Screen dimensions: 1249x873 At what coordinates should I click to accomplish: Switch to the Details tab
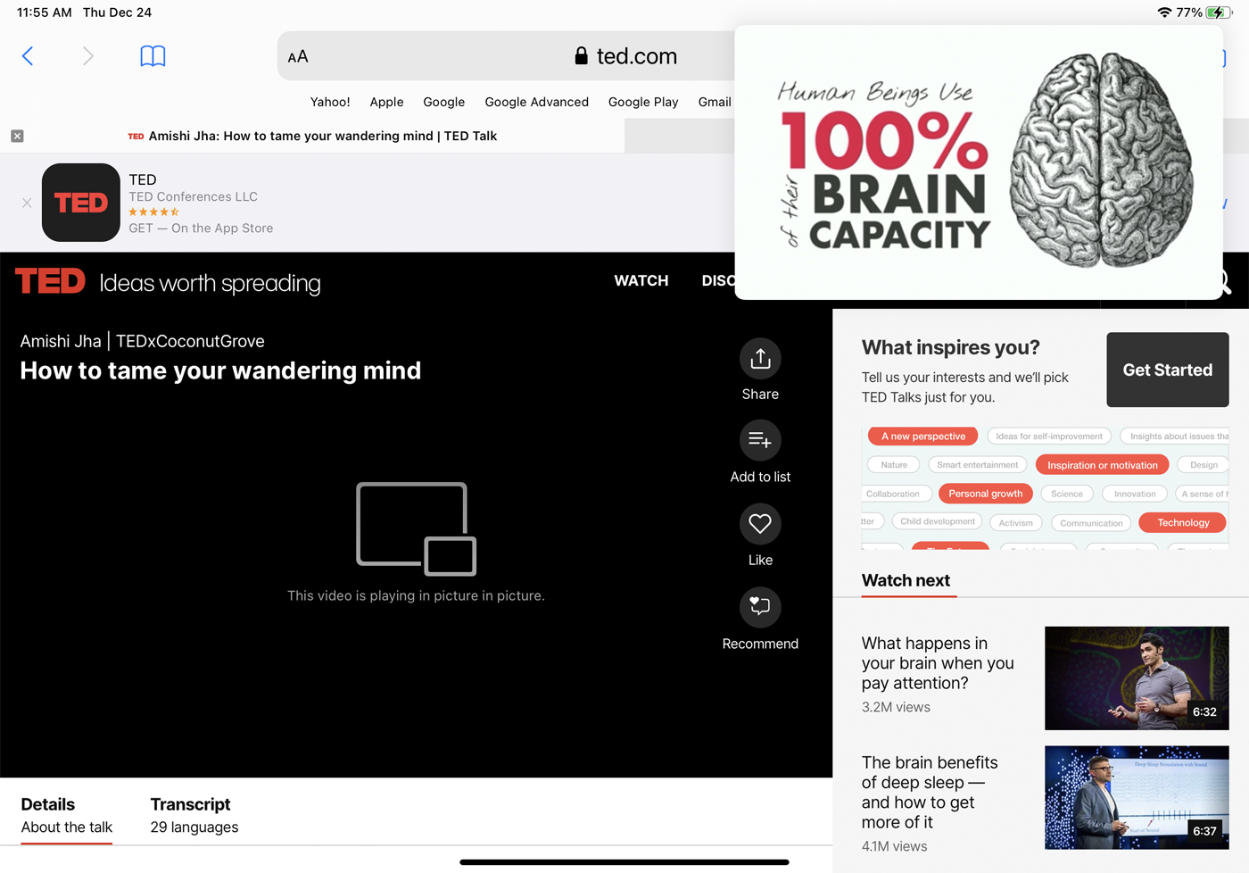(x=66, y=816)
